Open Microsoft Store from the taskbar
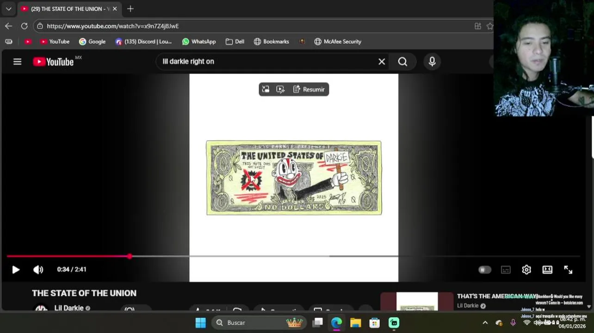Viewport: 594px width, 333px height. (x=374, y=322)
